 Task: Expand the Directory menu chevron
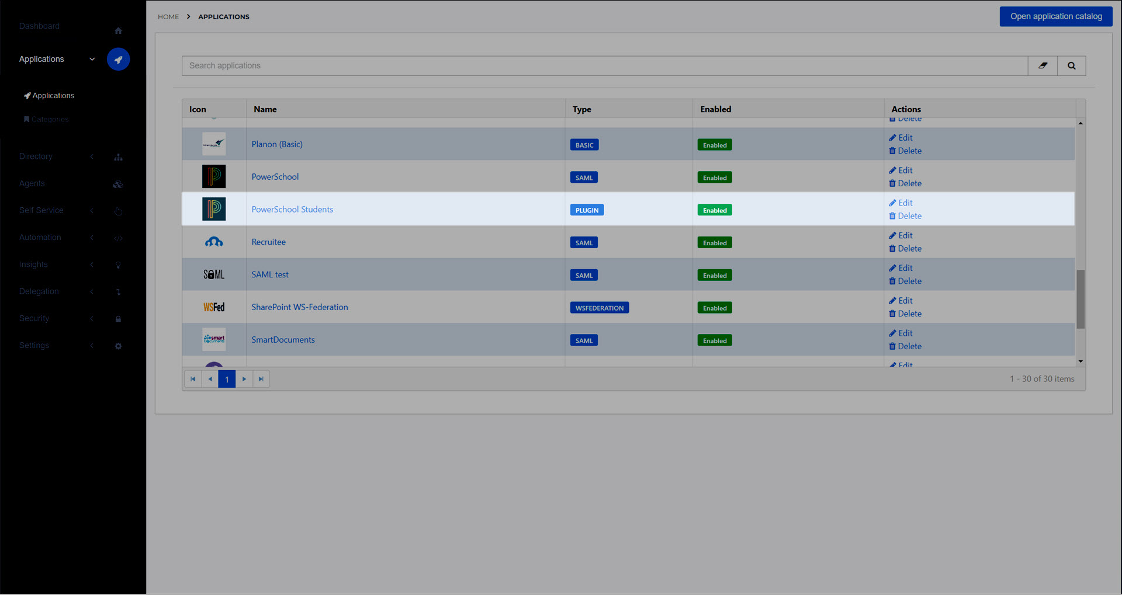(x=92, y=156)
